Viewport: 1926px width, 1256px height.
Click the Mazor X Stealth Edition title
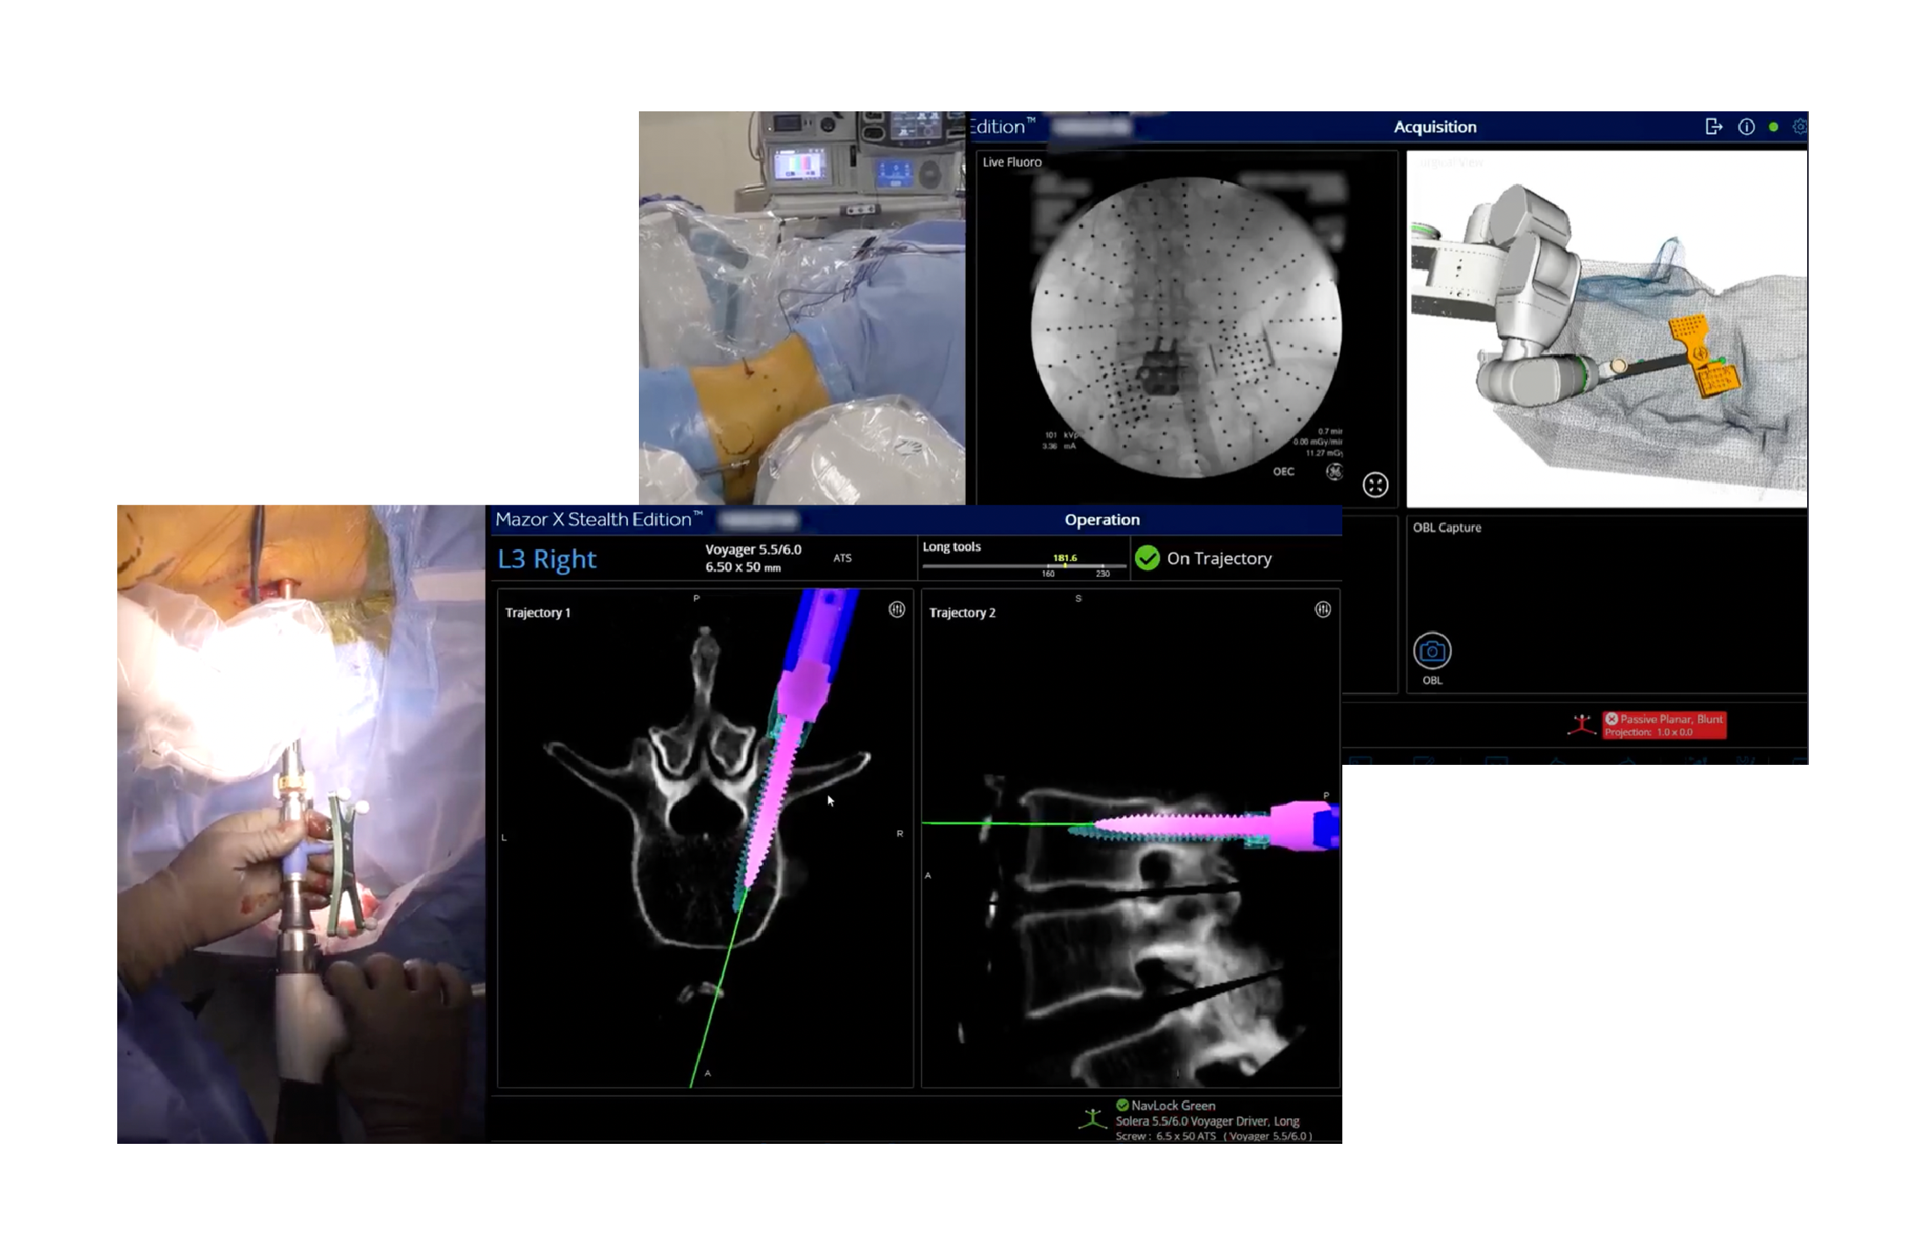pyautogui.click(x=599, y=519)
